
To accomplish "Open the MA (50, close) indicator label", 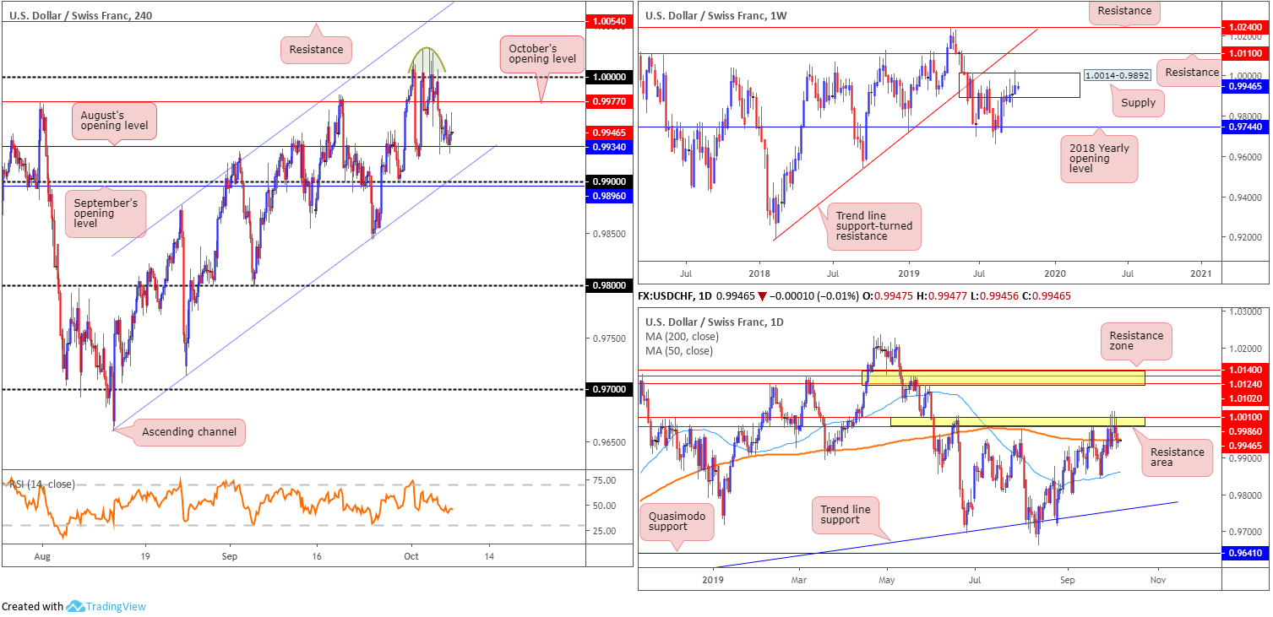I will [x=679, y=350].
